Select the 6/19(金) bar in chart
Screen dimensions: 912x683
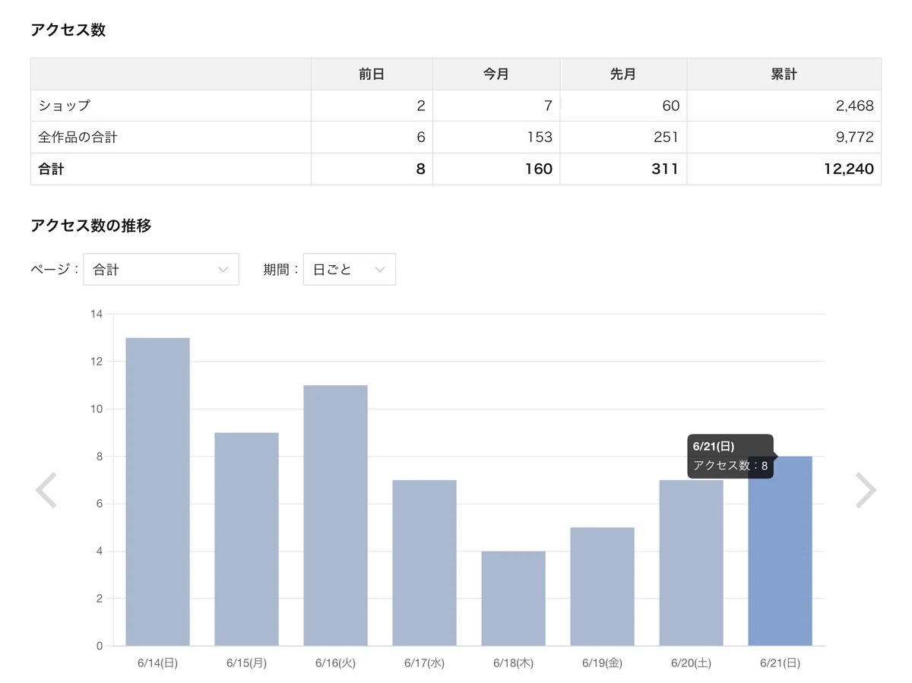coord(602,587)
